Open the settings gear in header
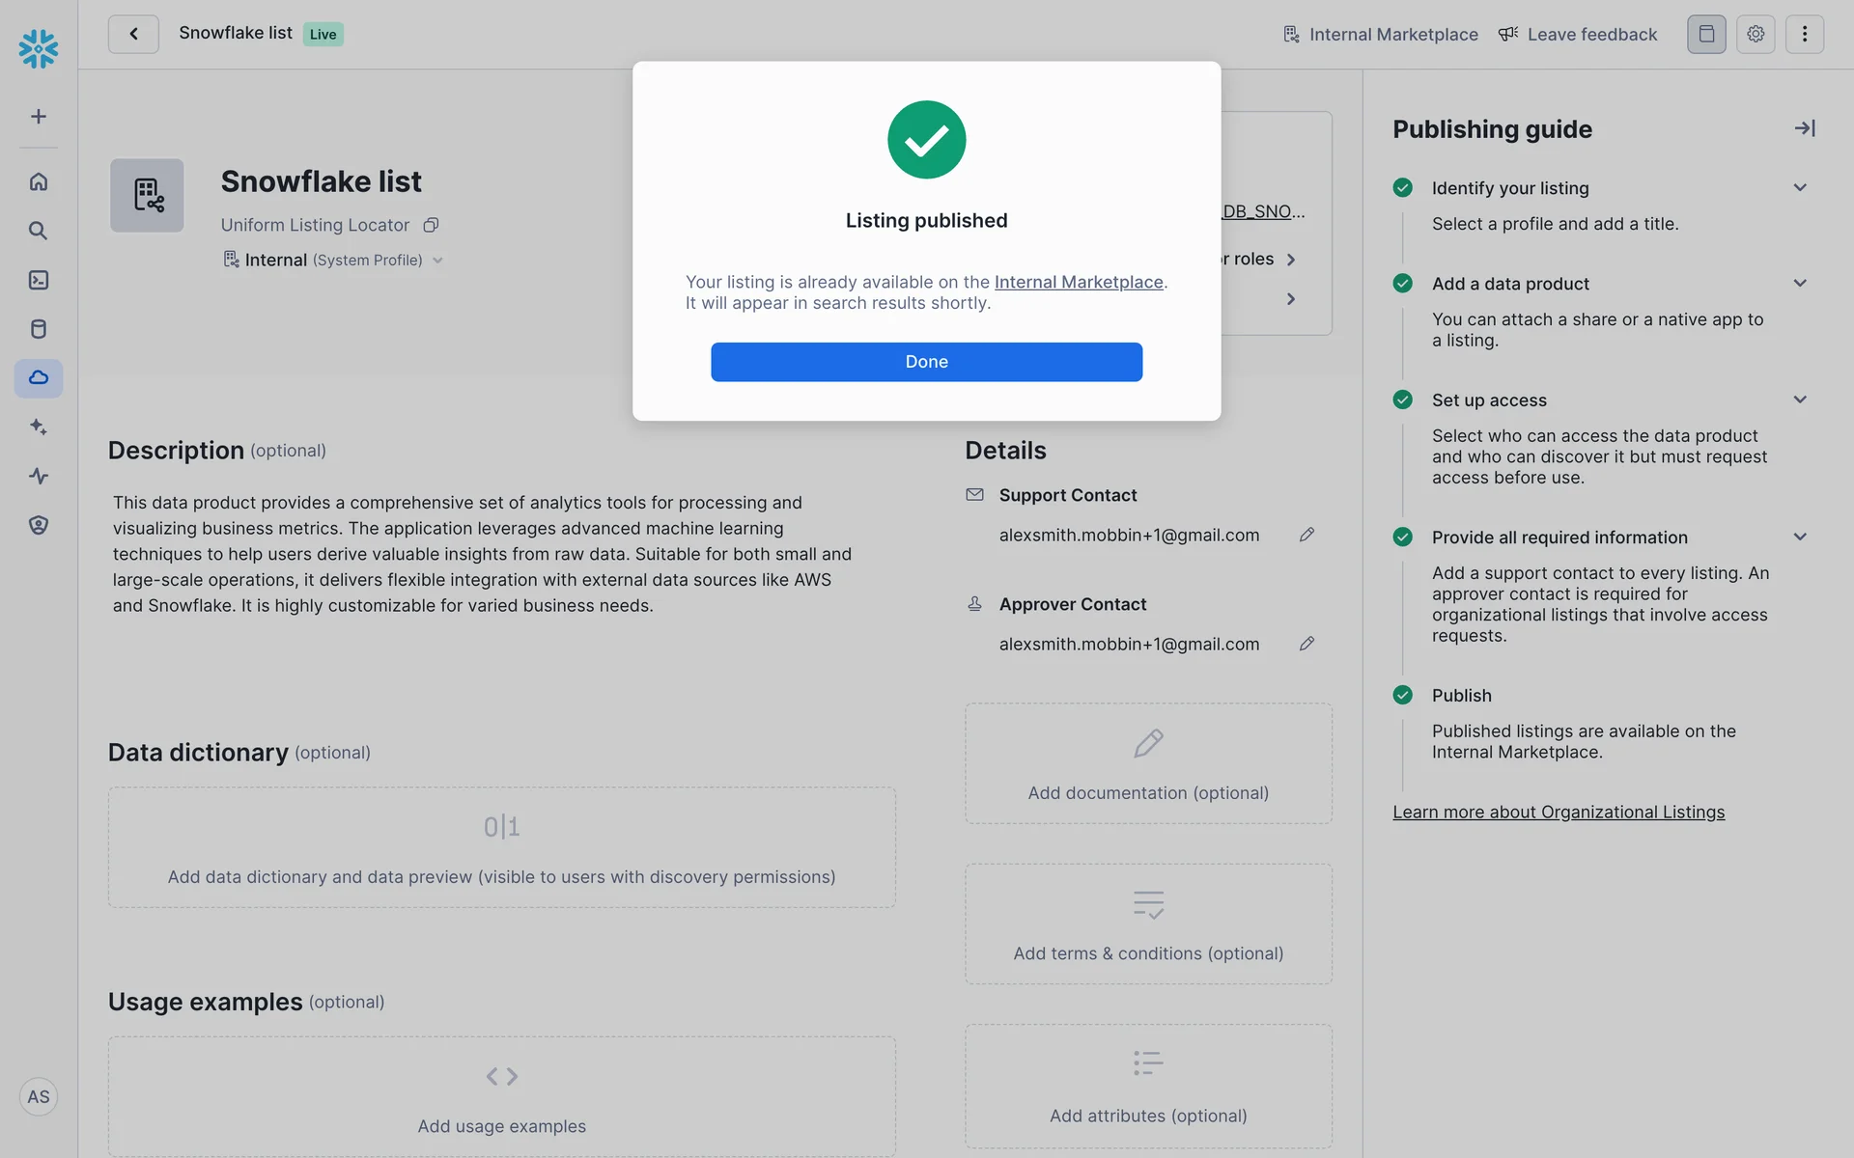Screen dimensions: 1854x1158 click(1755, 35)
